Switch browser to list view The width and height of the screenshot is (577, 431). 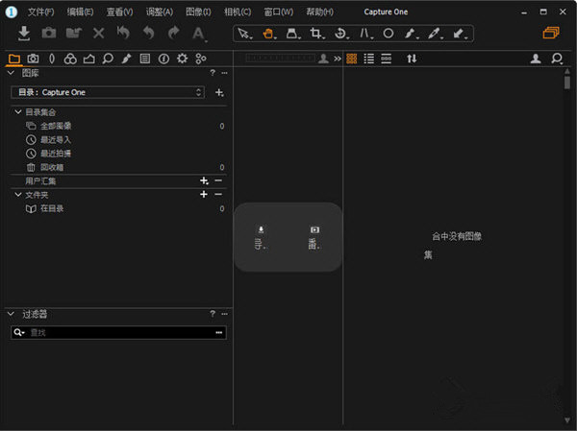369,59
